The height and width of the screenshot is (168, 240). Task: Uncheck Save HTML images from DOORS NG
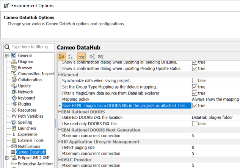(195, 106)
